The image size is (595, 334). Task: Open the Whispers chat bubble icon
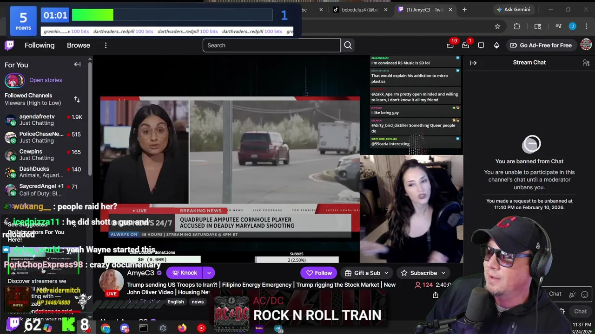click(x=481, y=45)
